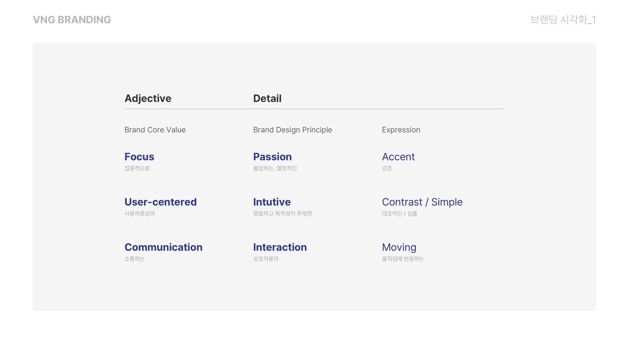The height and width of the screenshot is (354, 629).
Task: Select the Focus core value text
Action: [139, 157]
